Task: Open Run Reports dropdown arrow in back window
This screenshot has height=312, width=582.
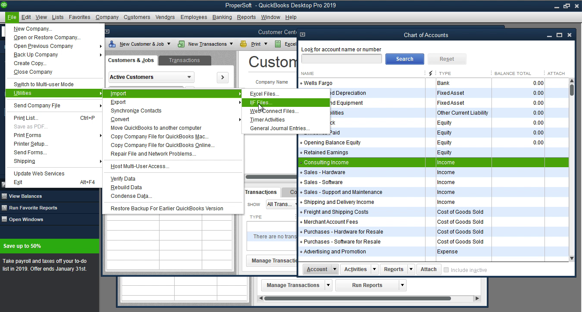Action: [403, 285]
